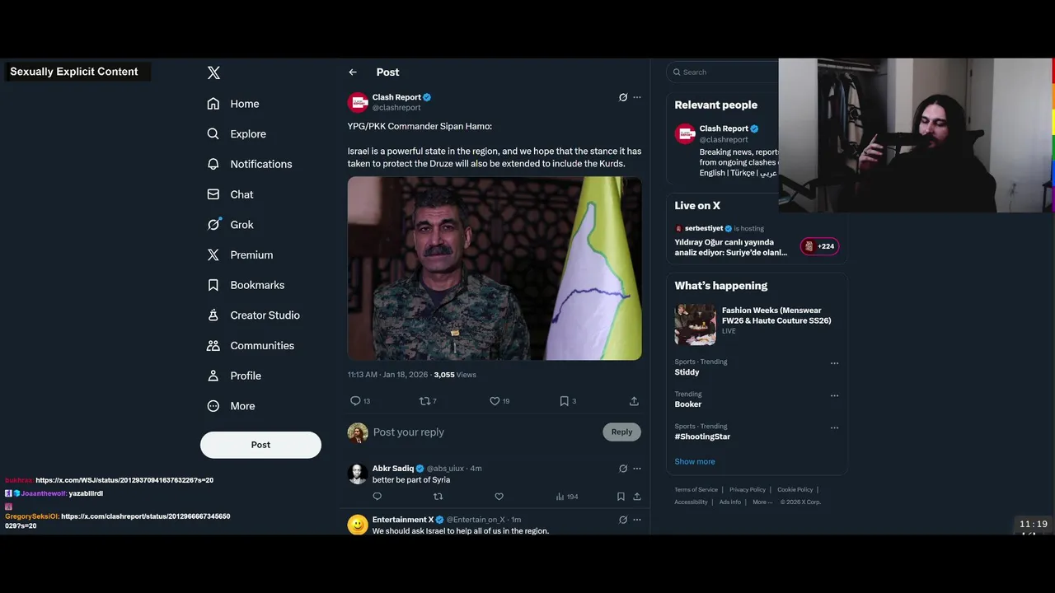Click Show more under What's happening
The image size is (1055, 593).
[x=695, y=461]
